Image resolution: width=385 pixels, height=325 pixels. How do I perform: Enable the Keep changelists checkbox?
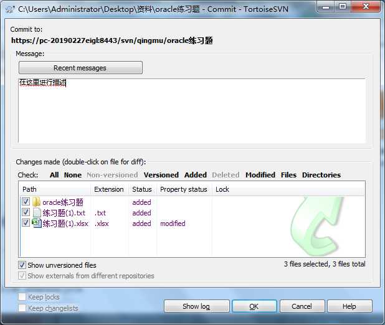(x=22, y=308)
